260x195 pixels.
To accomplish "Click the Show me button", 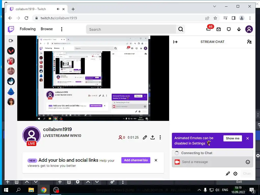I will [233, 138].
